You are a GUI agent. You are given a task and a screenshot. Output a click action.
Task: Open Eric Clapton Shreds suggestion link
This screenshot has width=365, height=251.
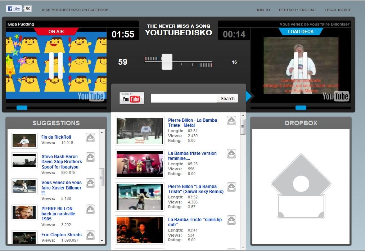coord(62,235)
